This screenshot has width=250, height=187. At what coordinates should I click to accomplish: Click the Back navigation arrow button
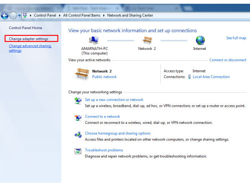[5, 15]
